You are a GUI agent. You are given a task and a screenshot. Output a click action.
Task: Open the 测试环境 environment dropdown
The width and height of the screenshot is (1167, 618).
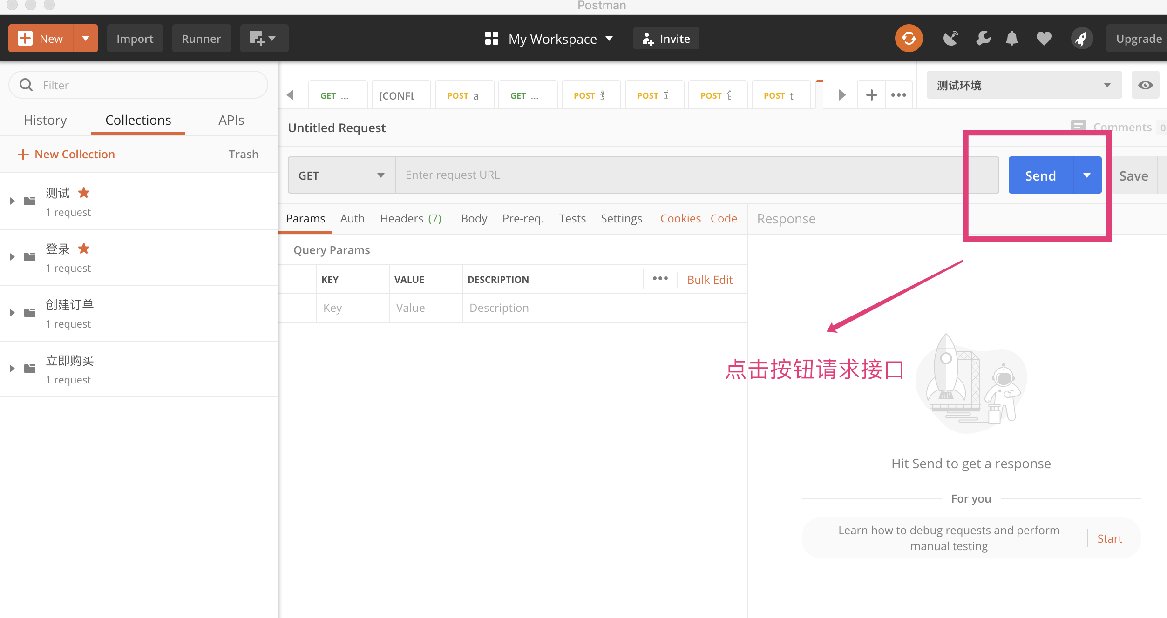pyautogui.click(x=1024, y=85)
